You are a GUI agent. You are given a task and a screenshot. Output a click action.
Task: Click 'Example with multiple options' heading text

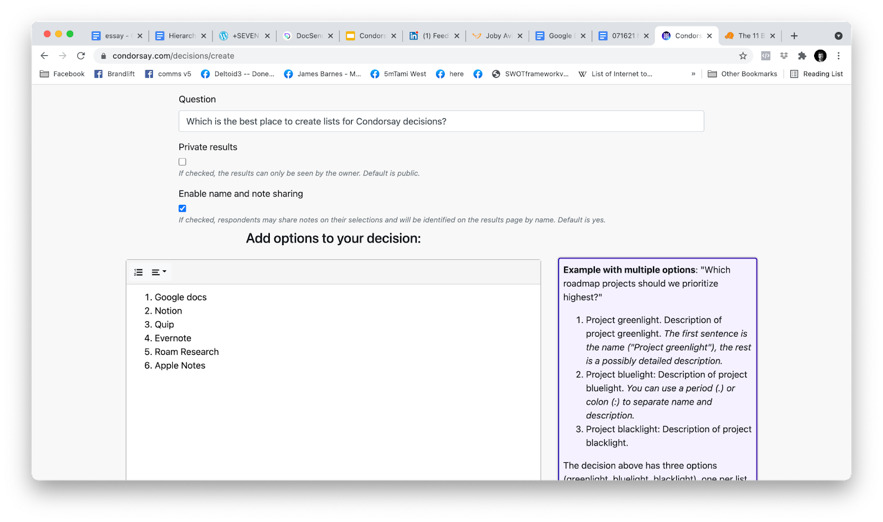tap(630, 270)
